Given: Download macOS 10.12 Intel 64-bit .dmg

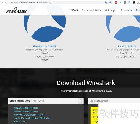Looking at the screenshot, I should click(x=32, y=118).
